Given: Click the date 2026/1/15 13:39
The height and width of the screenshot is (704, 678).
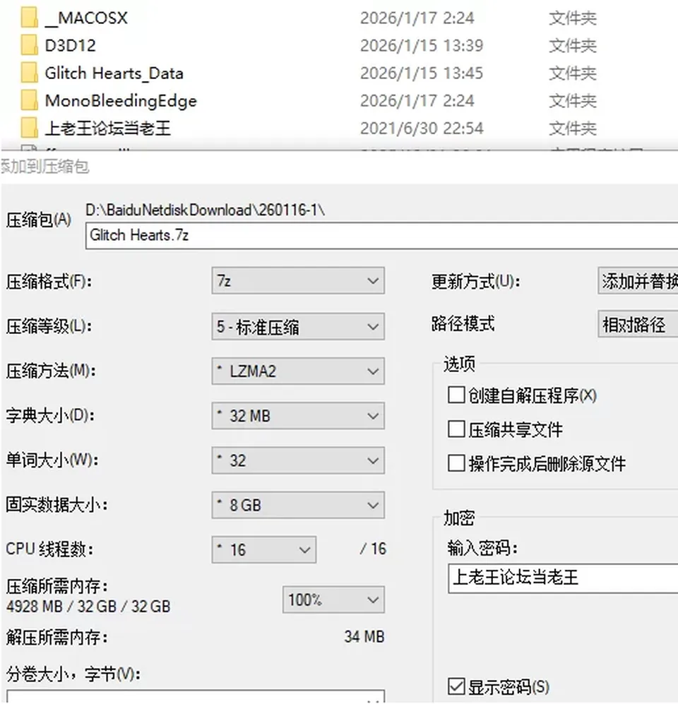Looking at the screenshot, I should pyautogui.click(x=422, y=45).
